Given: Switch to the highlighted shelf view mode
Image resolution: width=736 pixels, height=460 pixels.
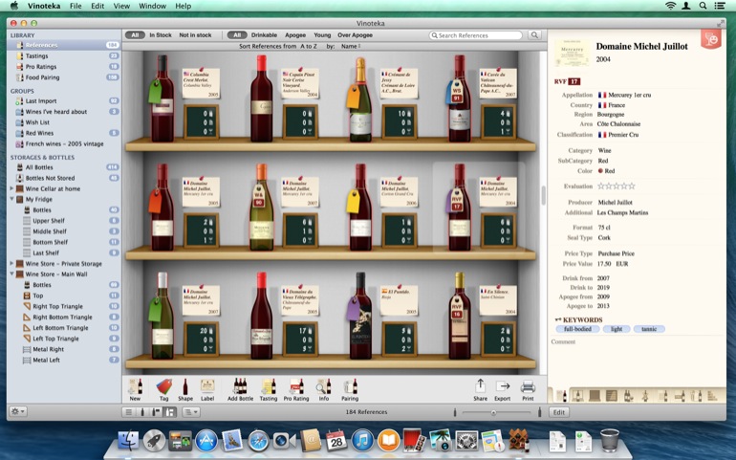Looking at the screenshot, I should [170, 412].
